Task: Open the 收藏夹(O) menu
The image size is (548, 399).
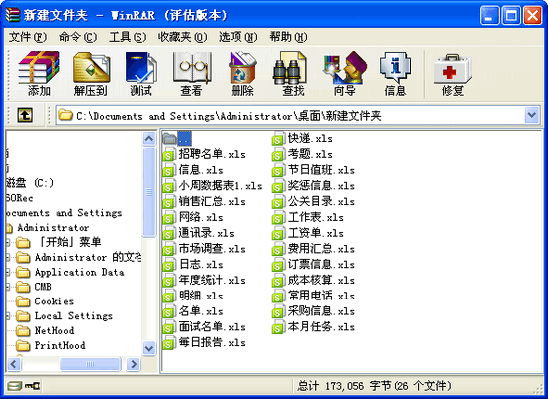Action: [182, 37]
